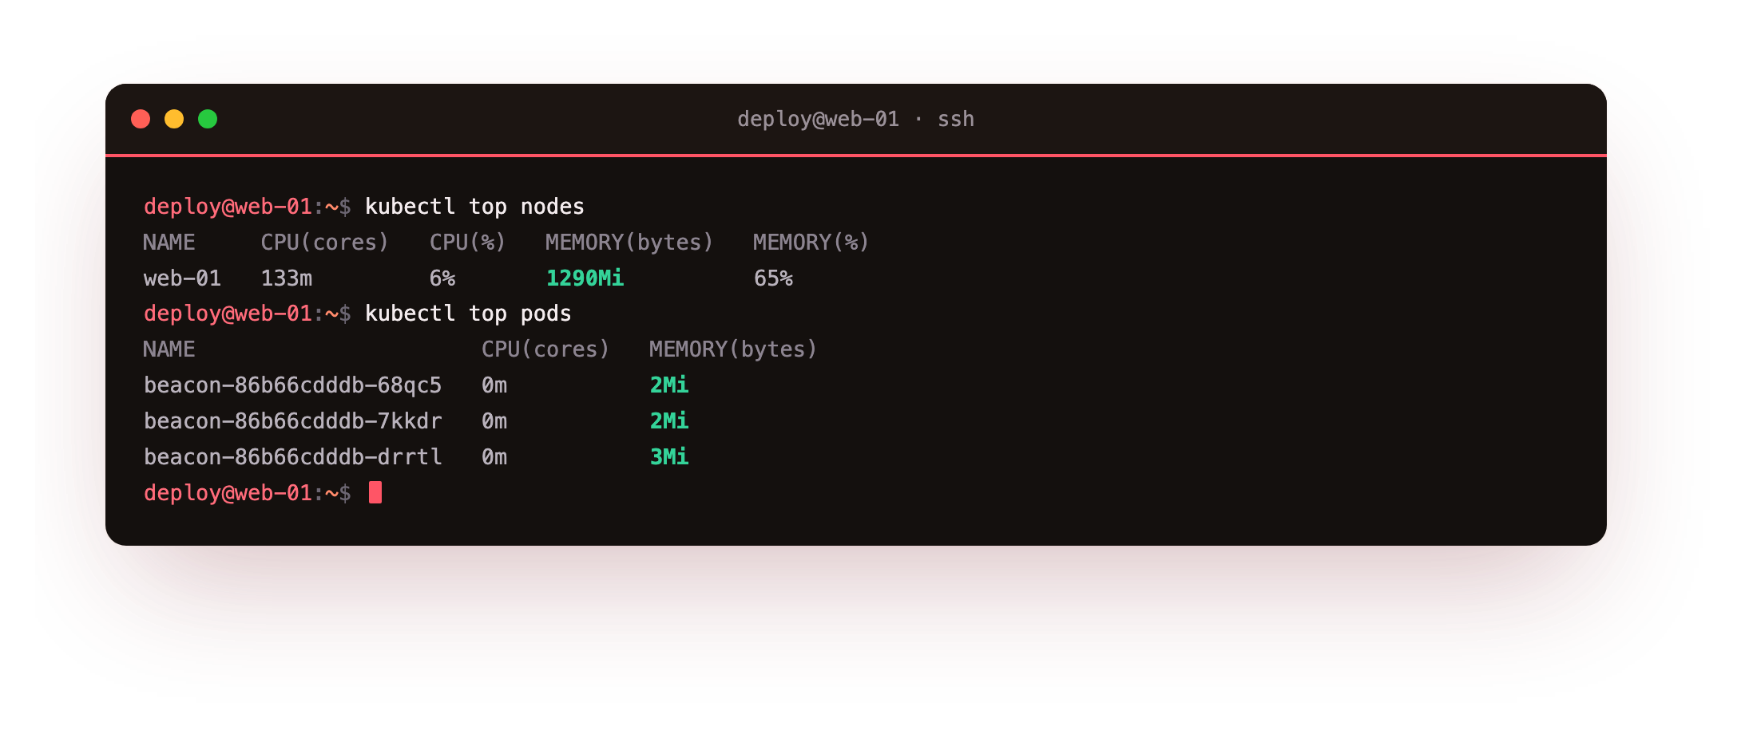The height and width of the screenshot is (738, 1745).
Task: Click the 65% memory usage value
Action: pyautogui.click(x=773, y=278)
